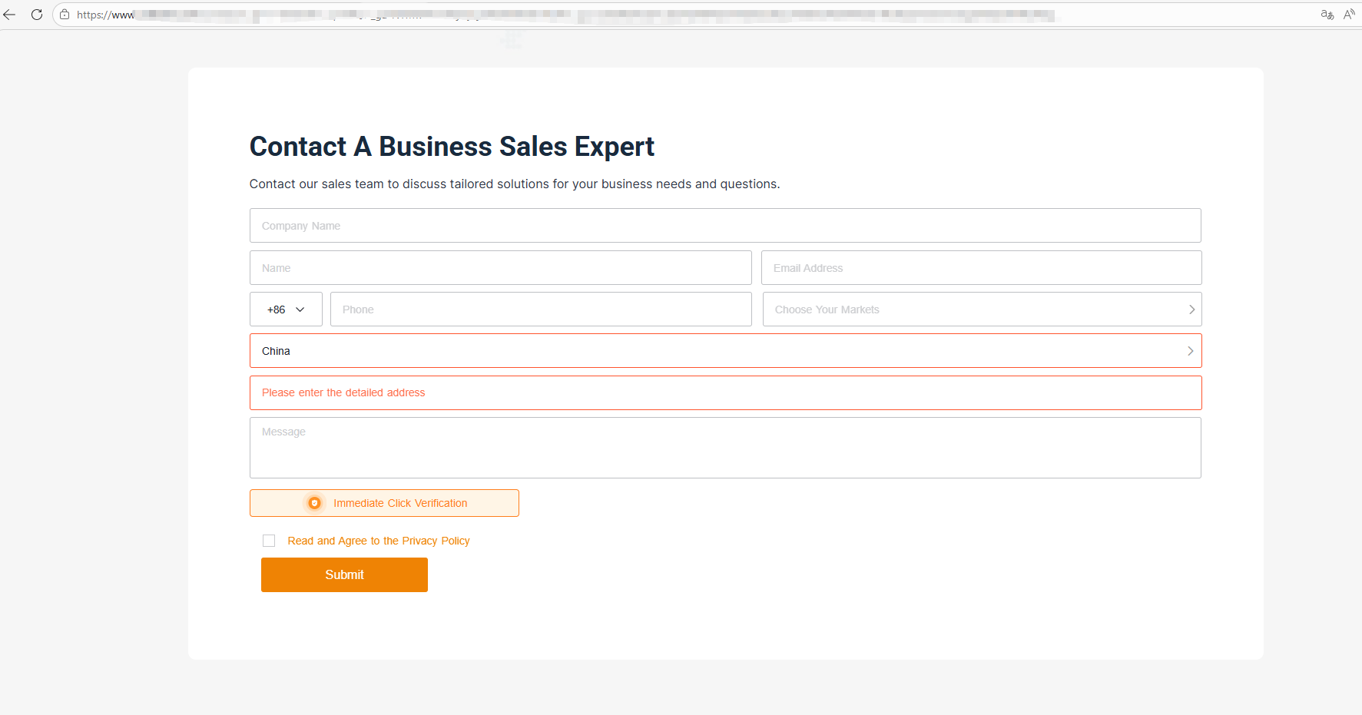Reload the page with the refresh icon
The width and height of the screenshot is (1362, 715).
(x=36, y=15)
